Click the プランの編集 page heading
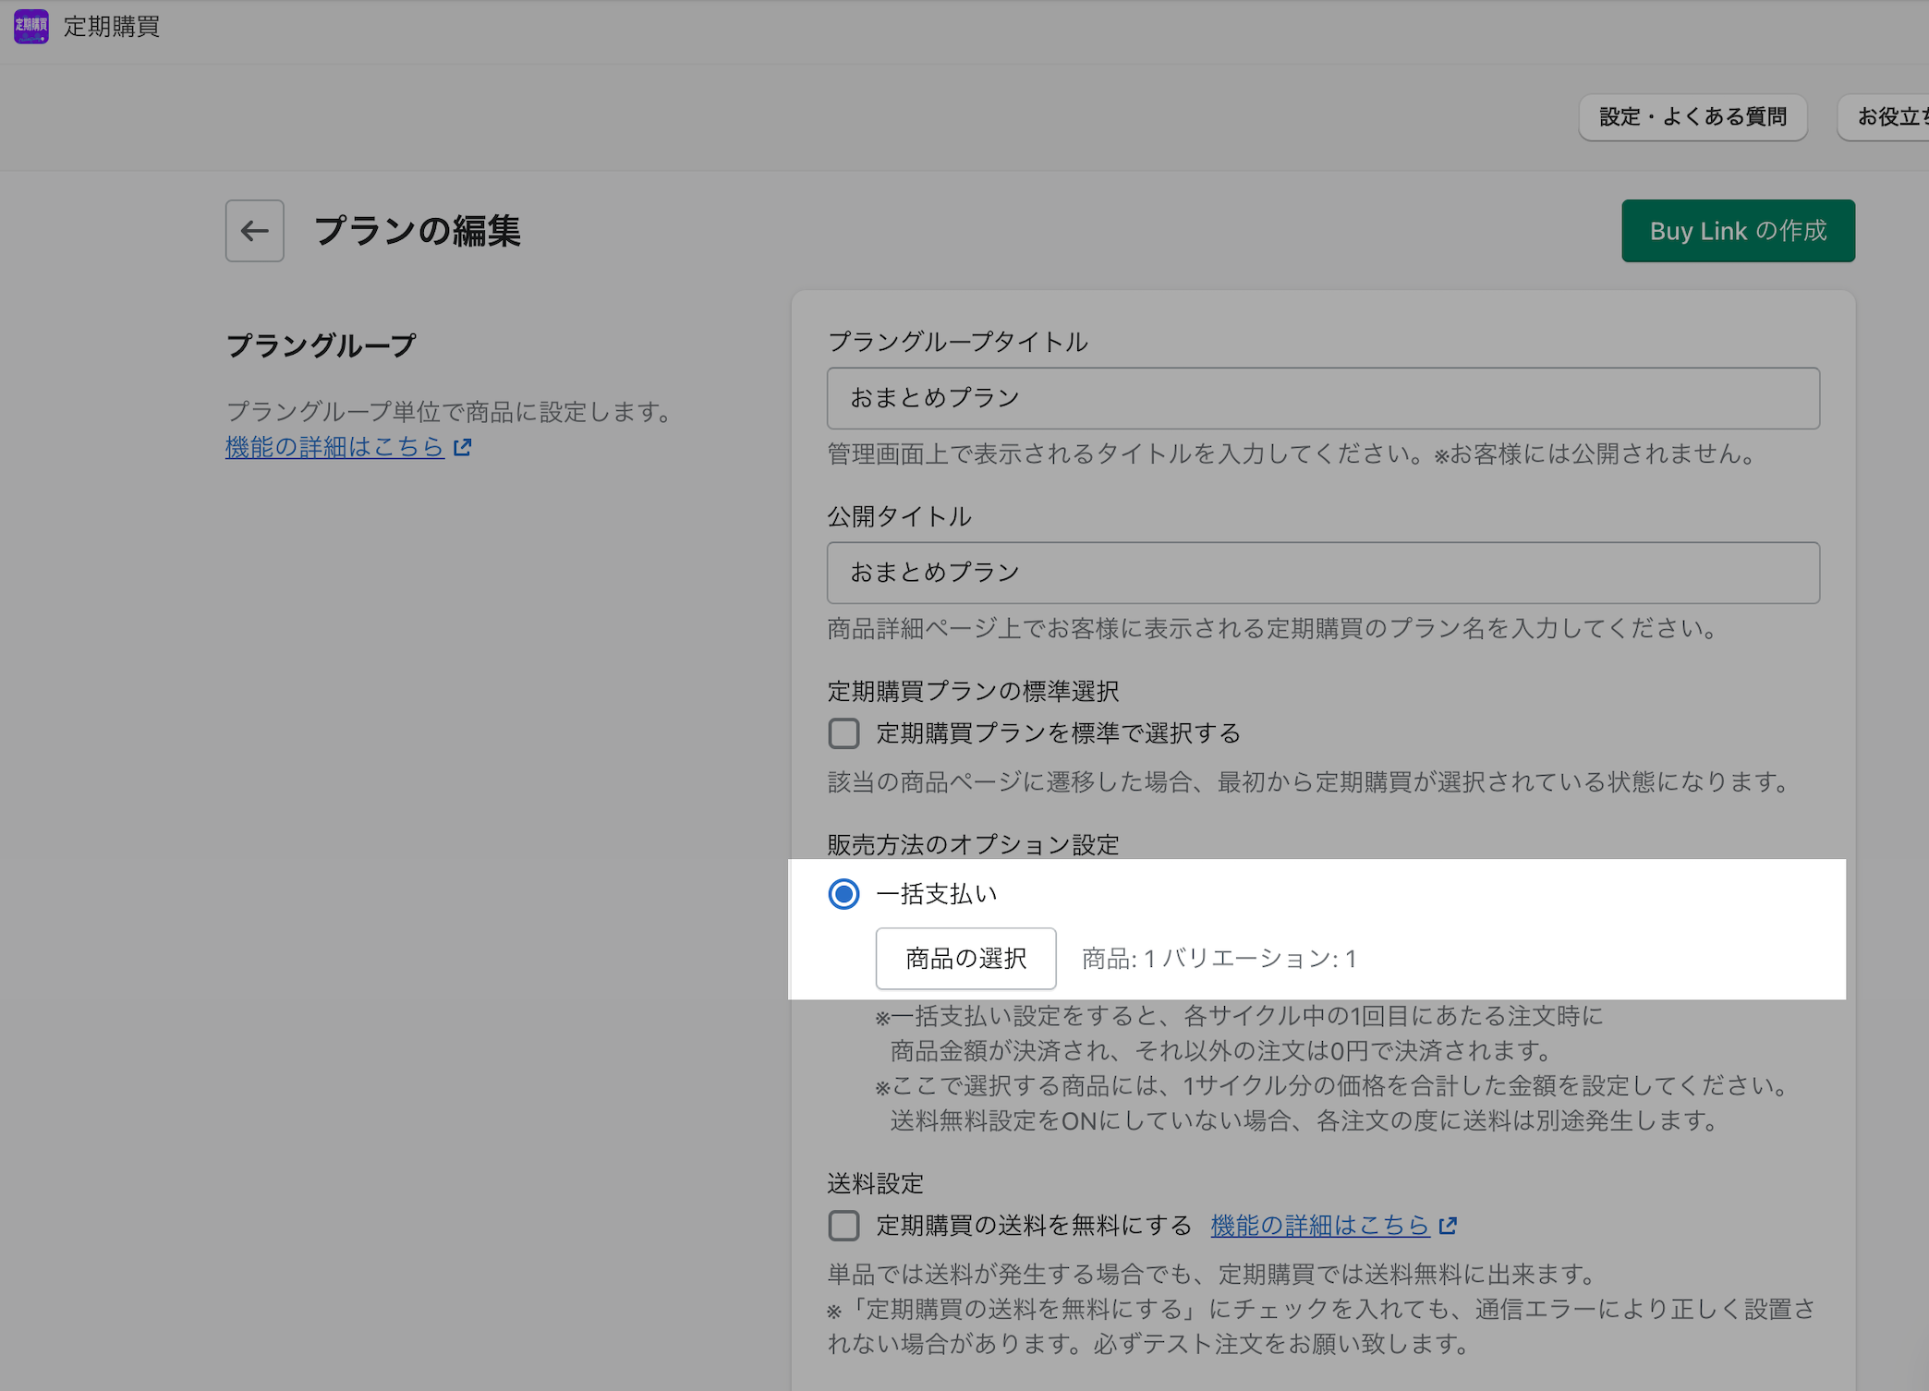Screen dimensions: 1929x1391 tap(418, 231)
